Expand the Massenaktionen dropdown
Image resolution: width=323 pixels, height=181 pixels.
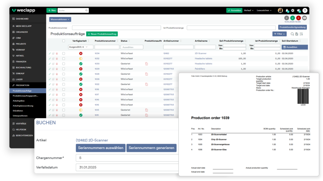tap(60, 19)
